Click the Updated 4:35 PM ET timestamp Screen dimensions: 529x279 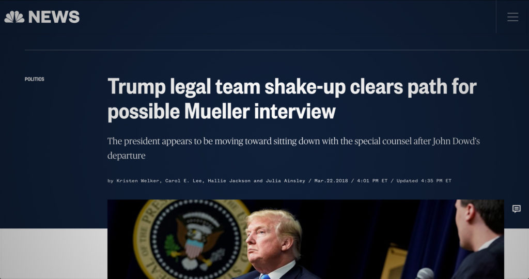(x=424, y=181)
